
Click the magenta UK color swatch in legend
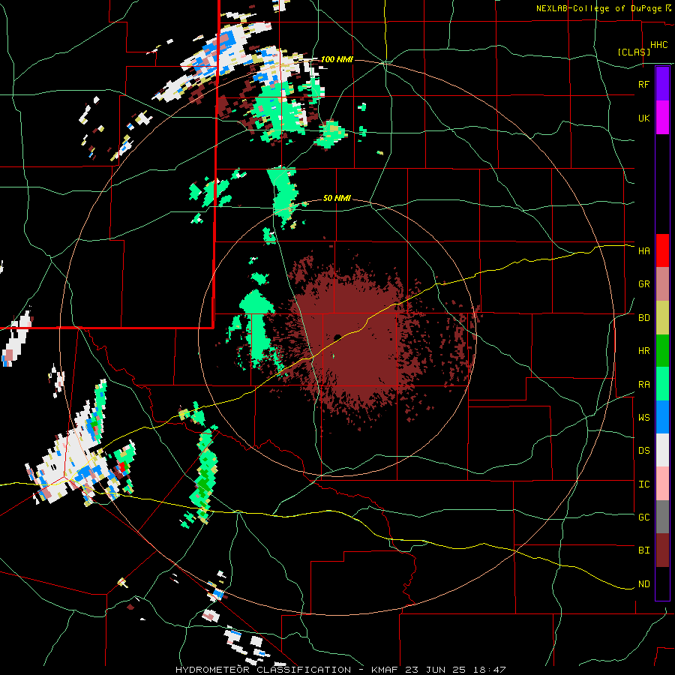[662, 118]
